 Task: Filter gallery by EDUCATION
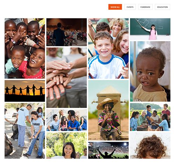[162, 7]
